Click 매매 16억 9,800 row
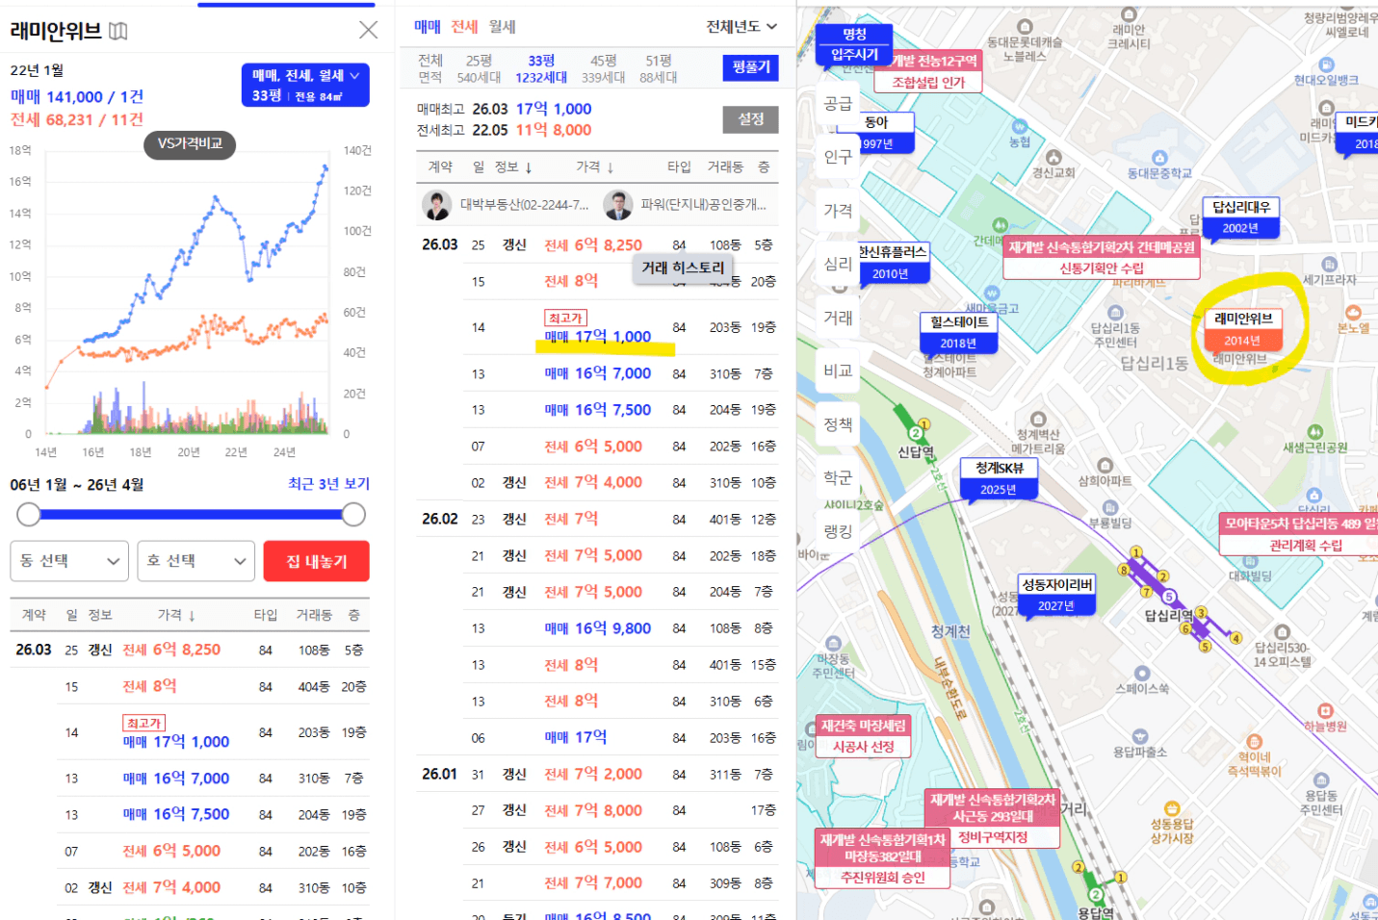Image resolution: width=1378 pixels, height=920 pixels. (x=597, y=628)
